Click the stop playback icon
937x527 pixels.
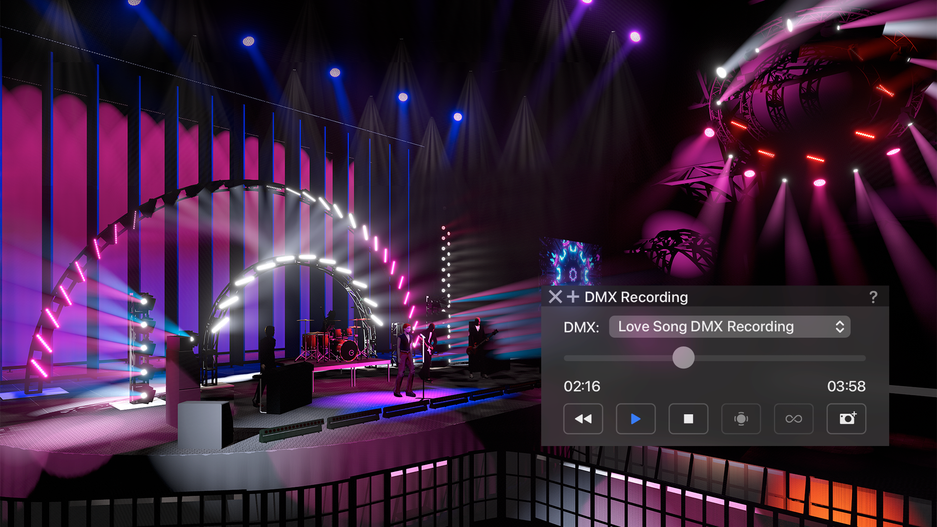pyautogui.click(x=689, y=419)
